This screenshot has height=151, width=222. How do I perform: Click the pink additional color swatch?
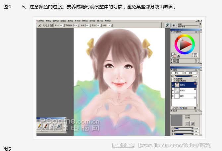175,56
